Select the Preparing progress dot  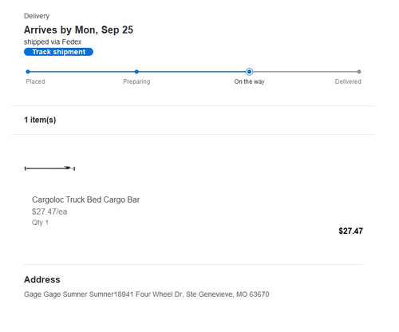(136, 72)
